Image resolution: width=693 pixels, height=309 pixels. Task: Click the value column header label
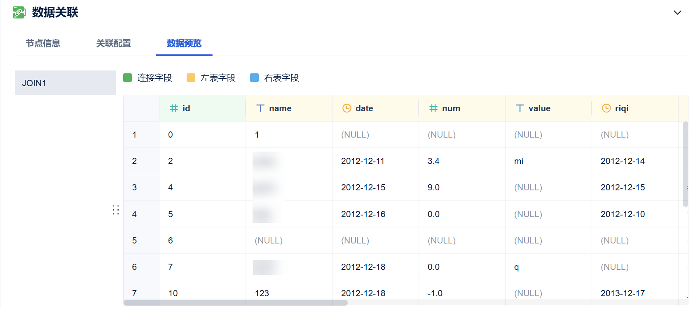539,108
